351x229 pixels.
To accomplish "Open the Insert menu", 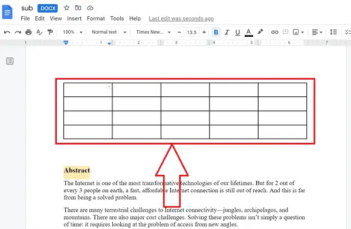I will (74, 19).
